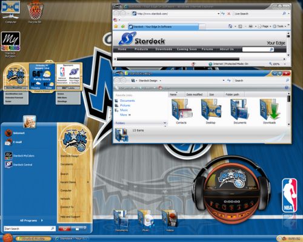Open the Tools menu in browser toolbar

tap(279, 26)
